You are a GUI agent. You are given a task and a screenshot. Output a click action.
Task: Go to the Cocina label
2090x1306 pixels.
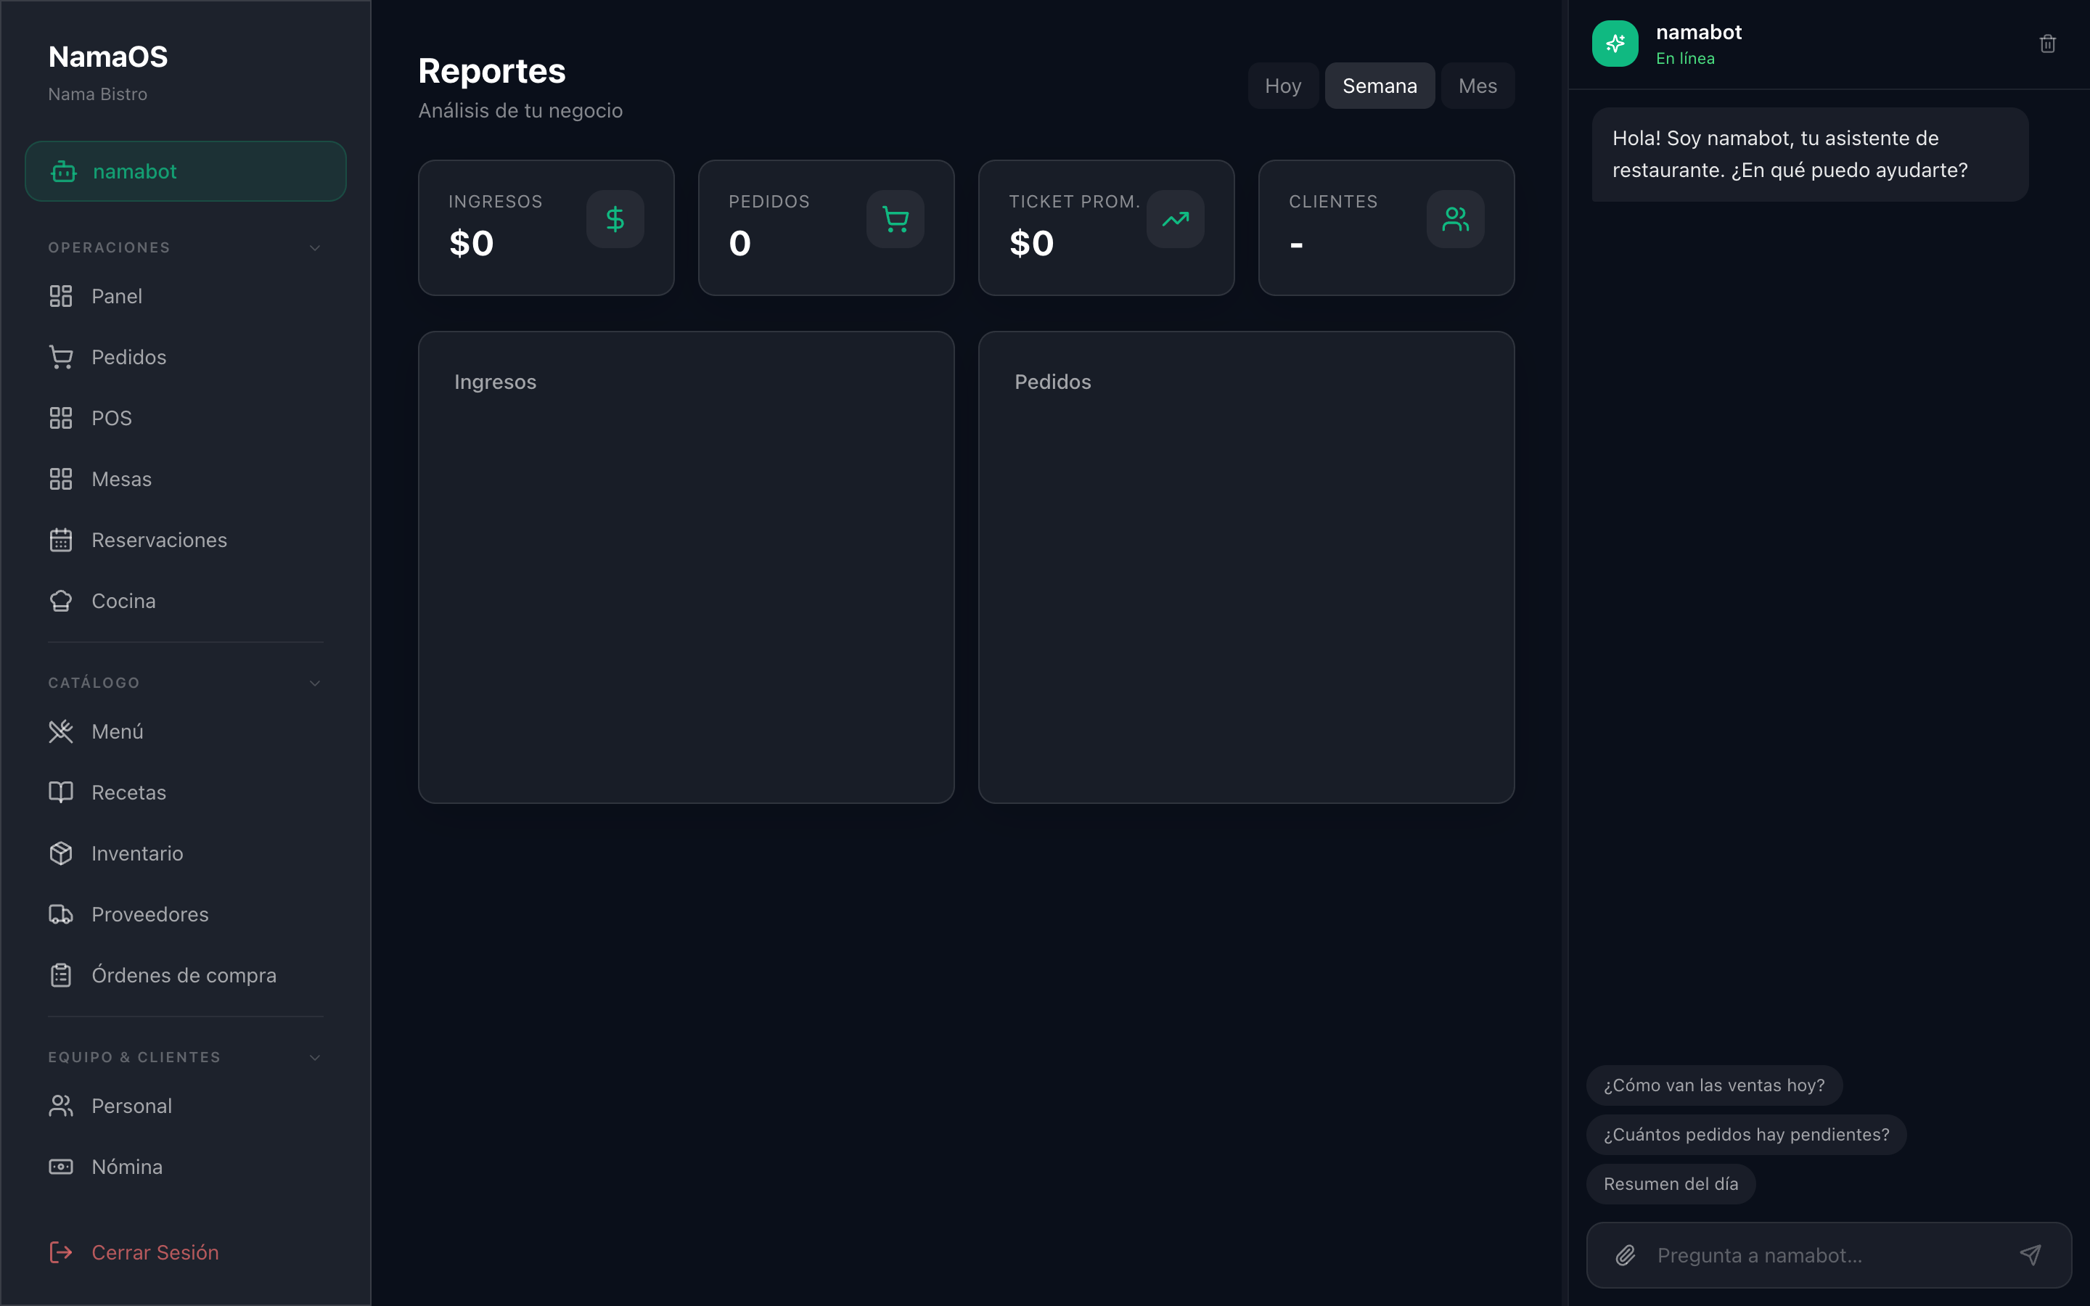pyautogui.click(x=123, y=601)
